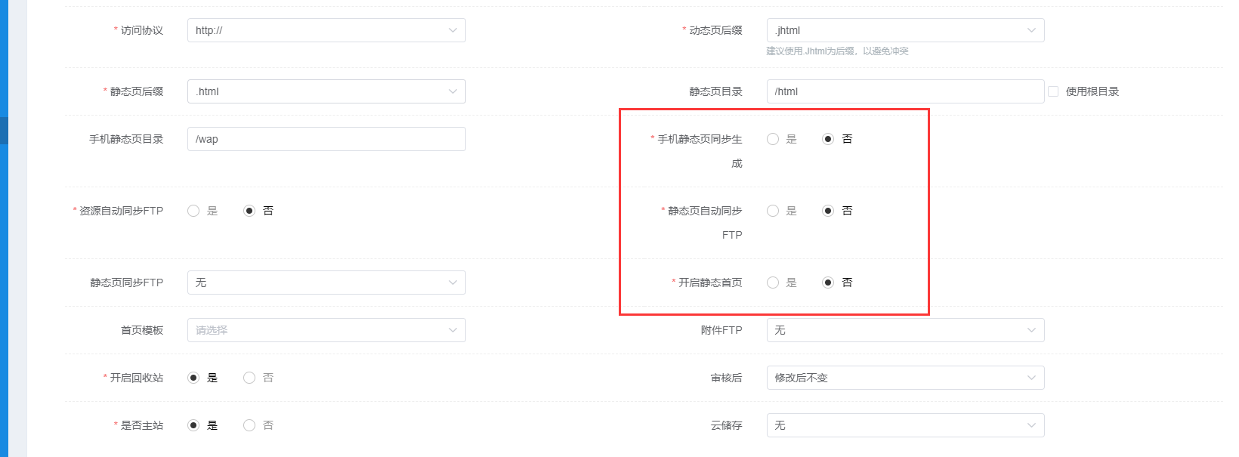1239x457 pixels.
Task: Select 否 for 资源自动同步FTP
Action: coord(249,211)
